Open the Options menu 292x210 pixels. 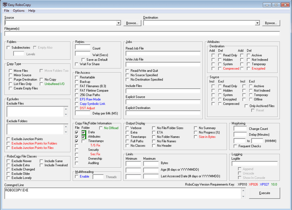[x=19, y=10]
